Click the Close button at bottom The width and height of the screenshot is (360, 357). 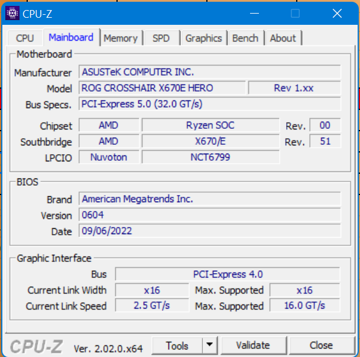(x=321, y=346)
